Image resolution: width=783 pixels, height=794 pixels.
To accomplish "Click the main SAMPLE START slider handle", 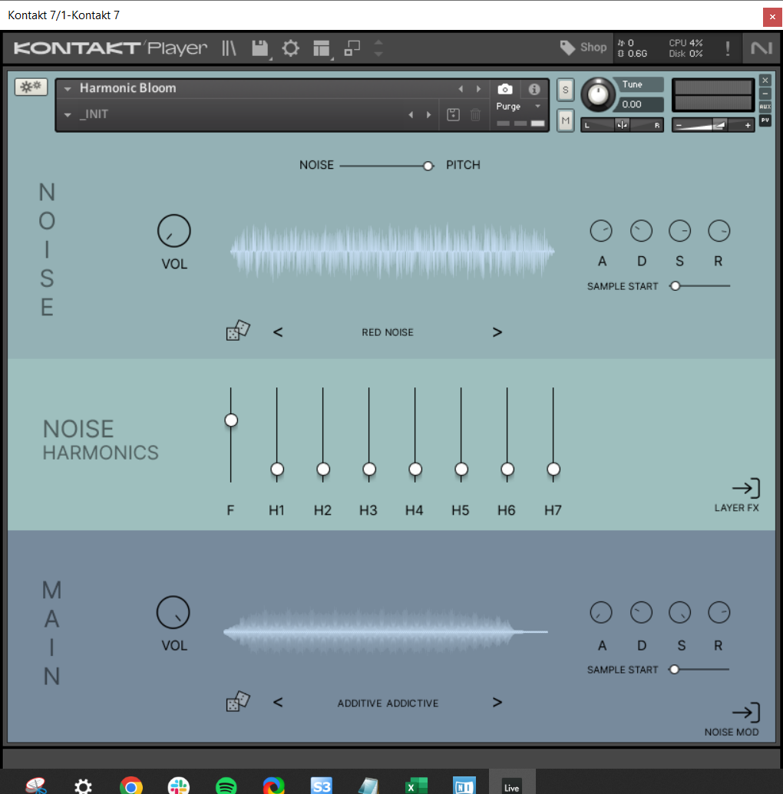I will [x=674, y=670].
